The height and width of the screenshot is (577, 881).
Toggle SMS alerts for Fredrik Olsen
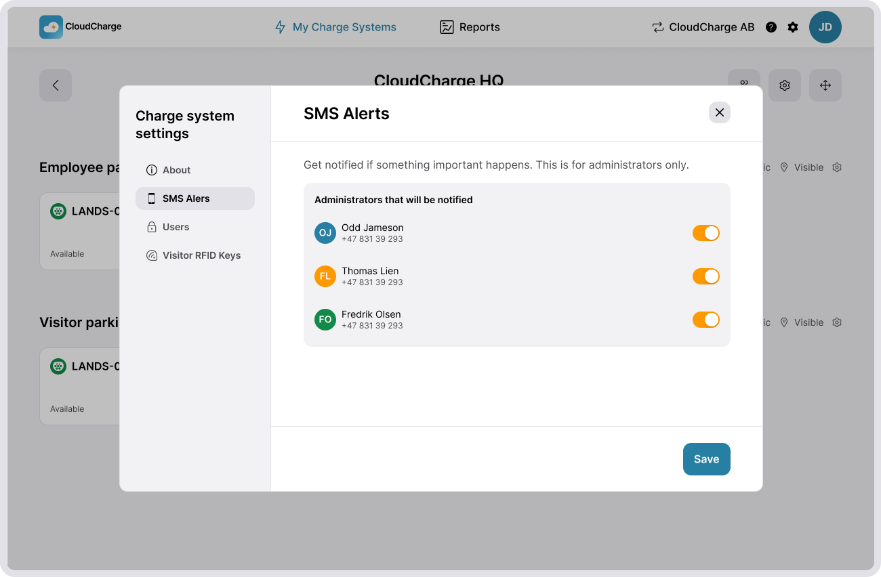705,320
